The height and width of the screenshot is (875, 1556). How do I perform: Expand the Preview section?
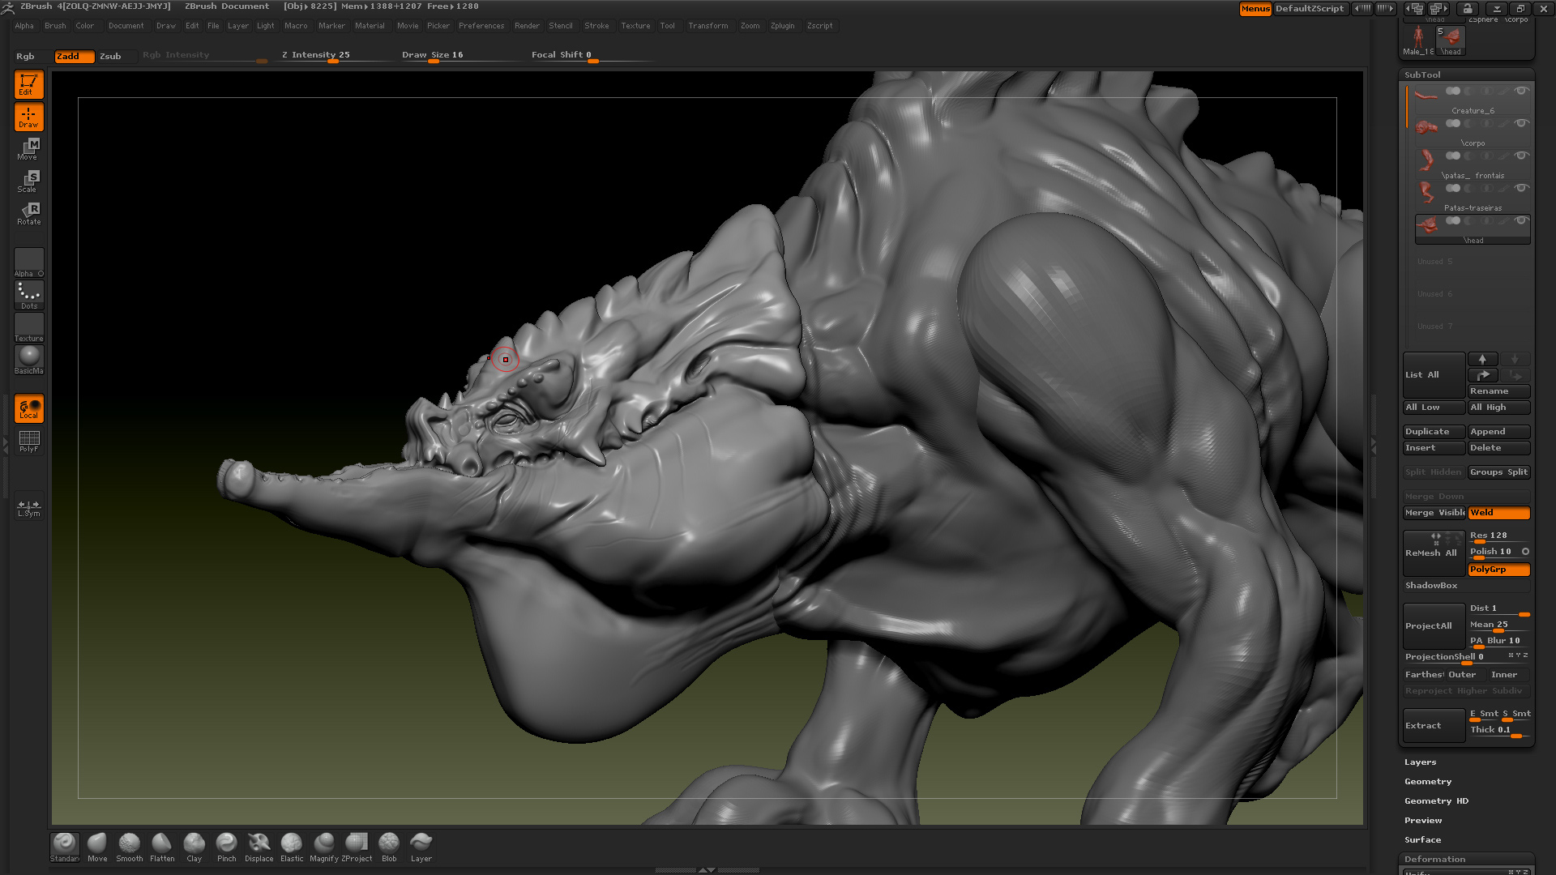click(1422, 821)
